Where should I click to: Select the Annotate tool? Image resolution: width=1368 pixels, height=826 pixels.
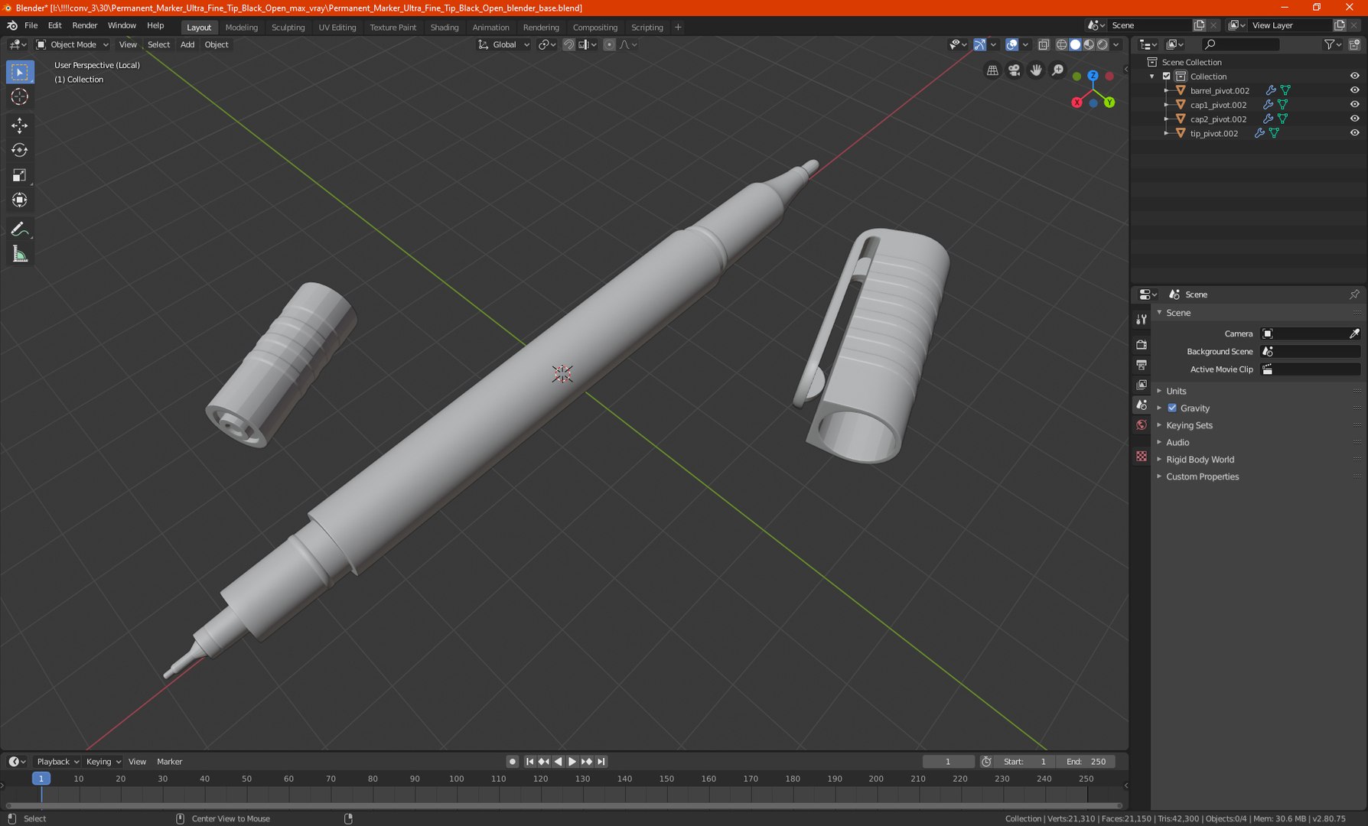coord(20,229)
